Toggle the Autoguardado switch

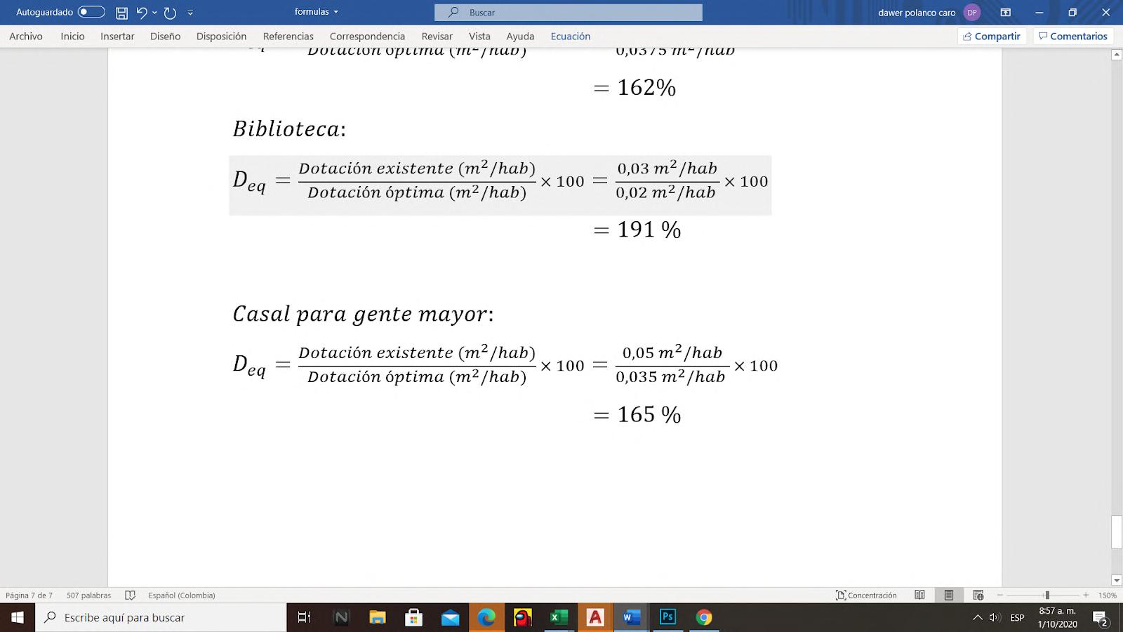91,12
